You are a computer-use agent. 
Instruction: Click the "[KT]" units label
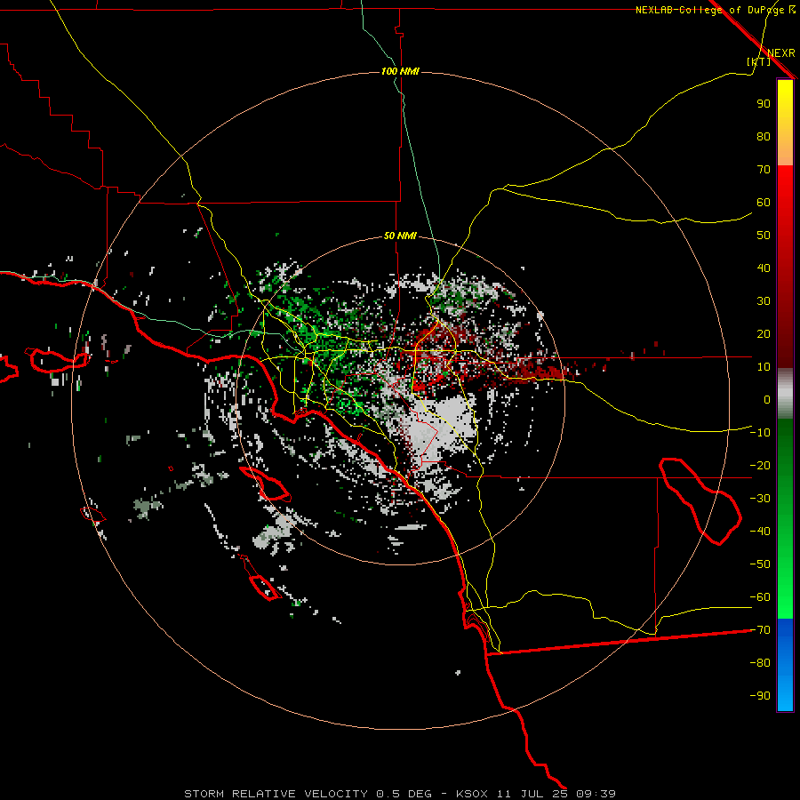[x=759, y=61]
